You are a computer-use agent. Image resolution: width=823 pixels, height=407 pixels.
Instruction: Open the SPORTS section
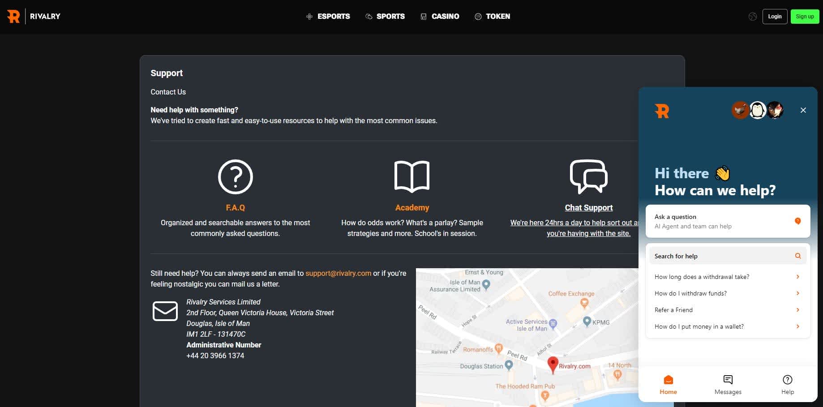point(385,17)
